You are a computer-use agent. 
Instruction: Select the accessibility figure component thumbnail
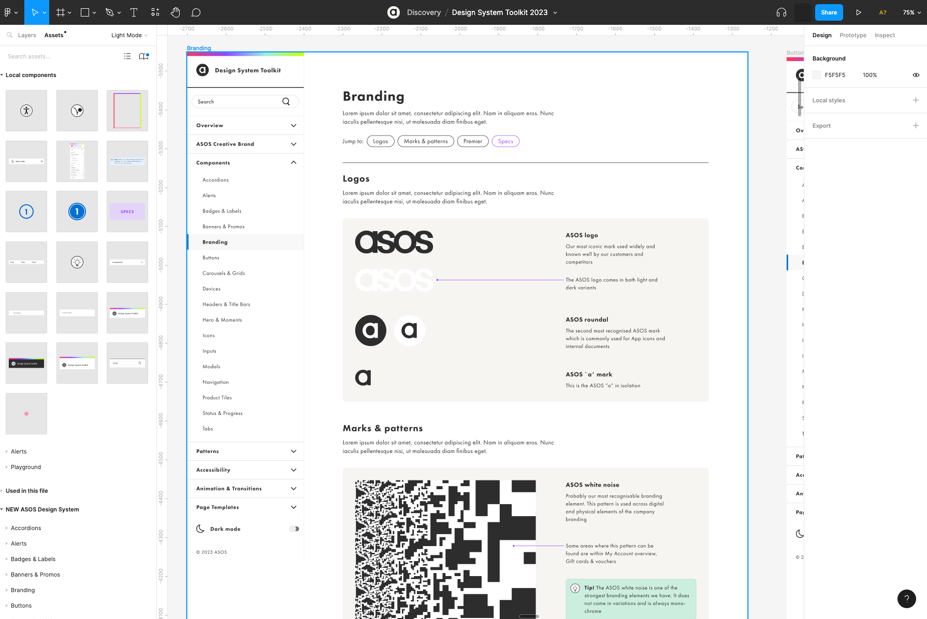26,110
